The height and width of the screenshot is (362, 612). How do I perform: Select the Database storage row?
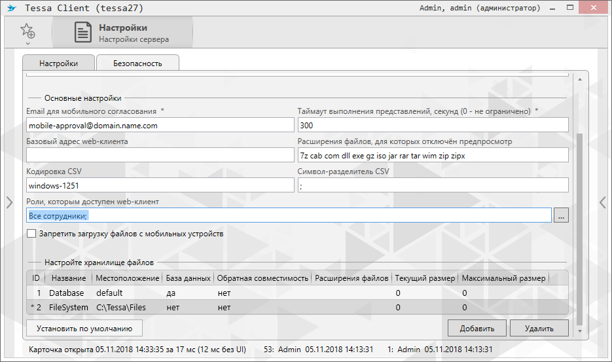click(x=196, y=293)
